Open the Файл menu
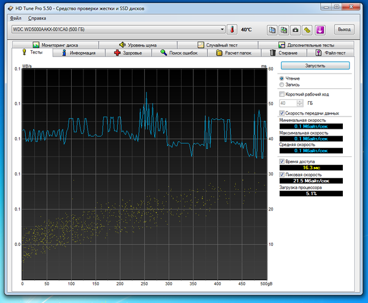Image resolution: width=368 pixels, height=303 pixels. coord(17,18)
